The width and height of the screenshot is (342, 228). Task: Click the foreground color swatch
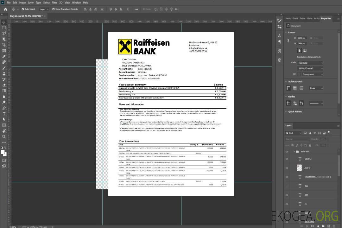[3, 152]
